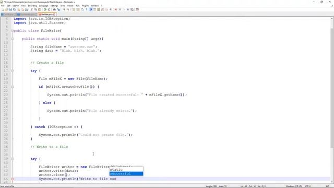Image resolution: width=334 pixels, height=188 pixels.
Task: Click the Open file toolbar icon
Action: [6, 9]
